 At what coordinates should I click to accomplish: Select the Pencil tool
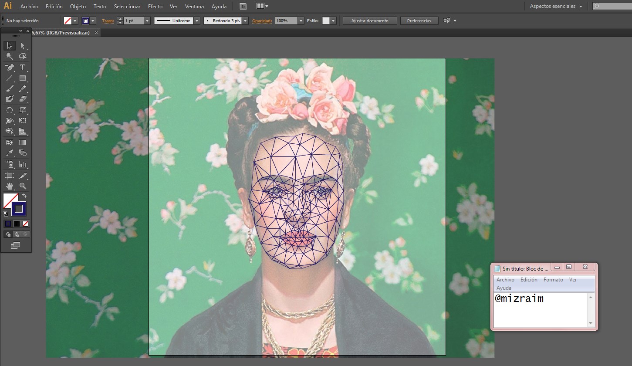coord(23,88)
